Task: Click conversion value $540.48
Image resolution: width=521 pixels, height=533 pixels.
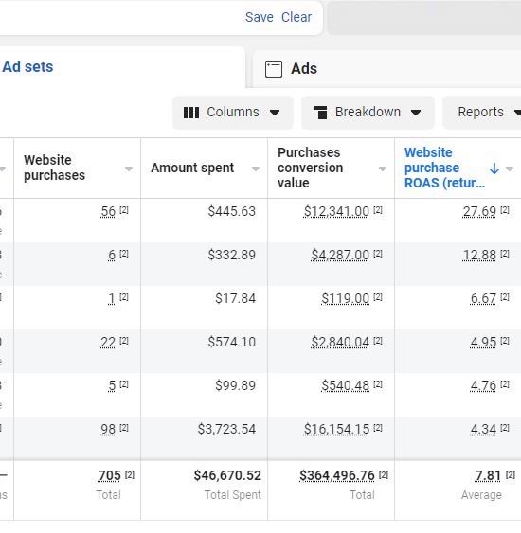Action: [x=345, y=385]
